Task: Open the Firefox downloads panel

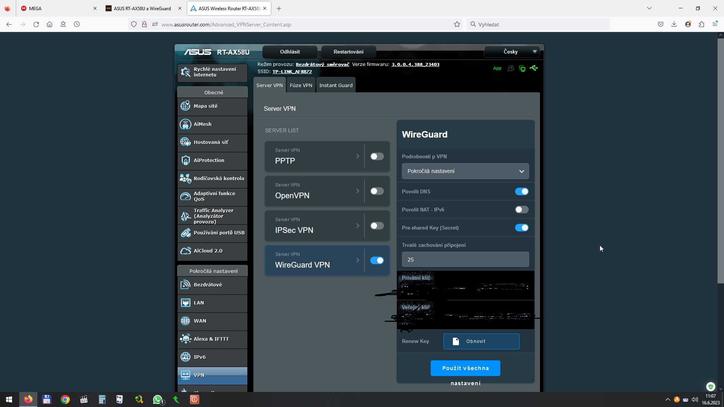Action: (674, 24)
